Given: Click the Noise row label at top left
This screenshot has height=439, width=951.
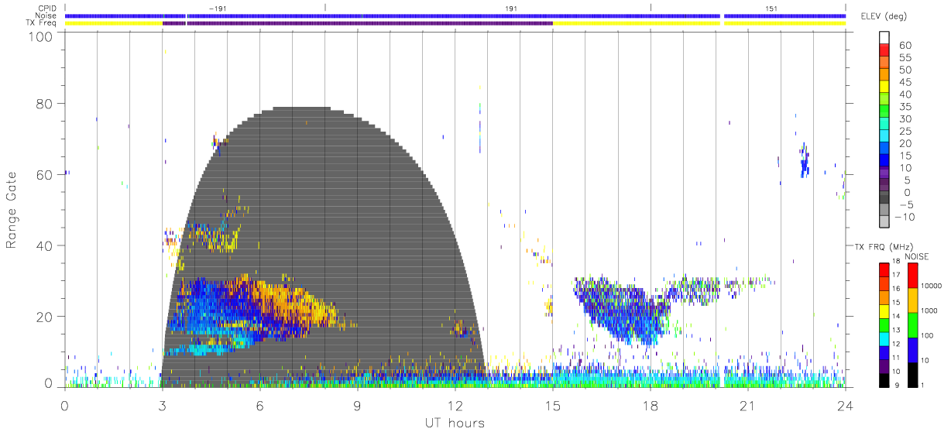Looking at the screenshot, I should tap(47, 15).
